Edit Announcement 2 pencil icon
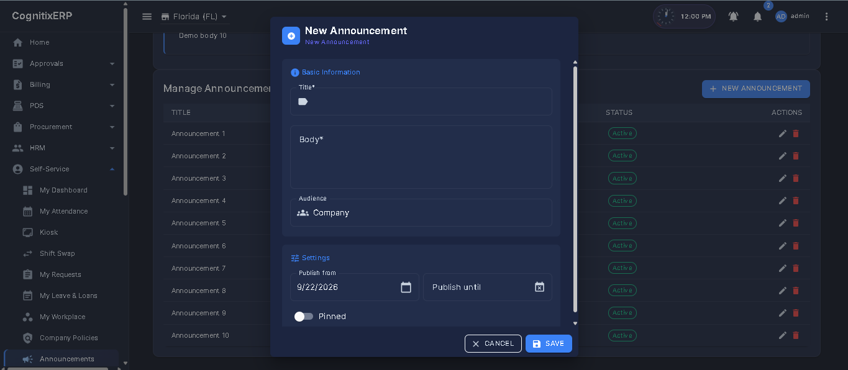 (x=783, y=156)
